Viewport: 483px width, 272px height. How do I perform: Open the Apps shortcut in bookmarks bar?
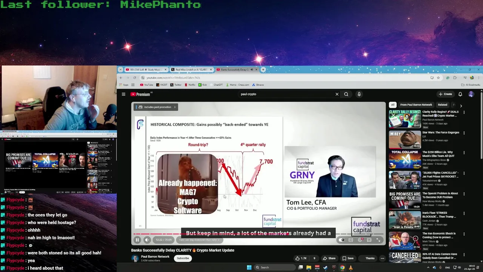click(123, 85)
